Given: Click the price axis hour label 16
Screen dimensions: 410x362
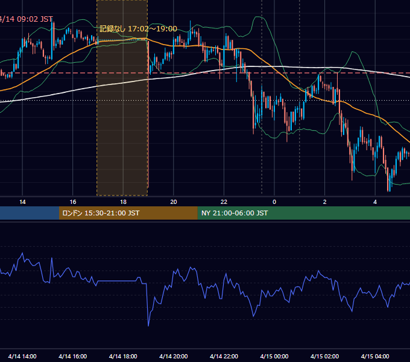Looking at the screenshot, I should pos(73,202).
